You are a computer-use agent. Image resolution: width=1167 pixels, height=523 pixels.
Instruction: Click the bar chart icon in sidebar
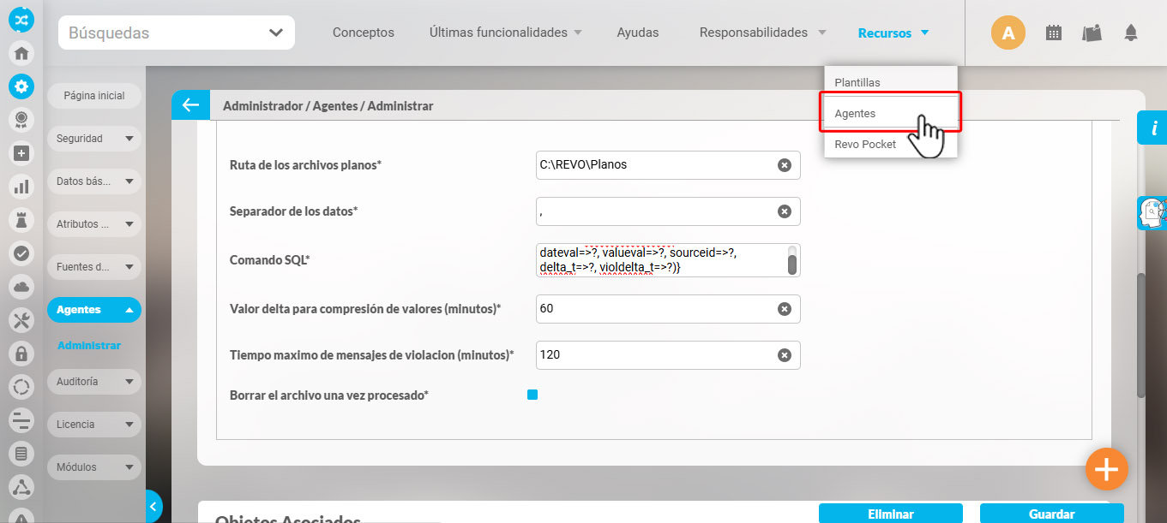point(21,186)
